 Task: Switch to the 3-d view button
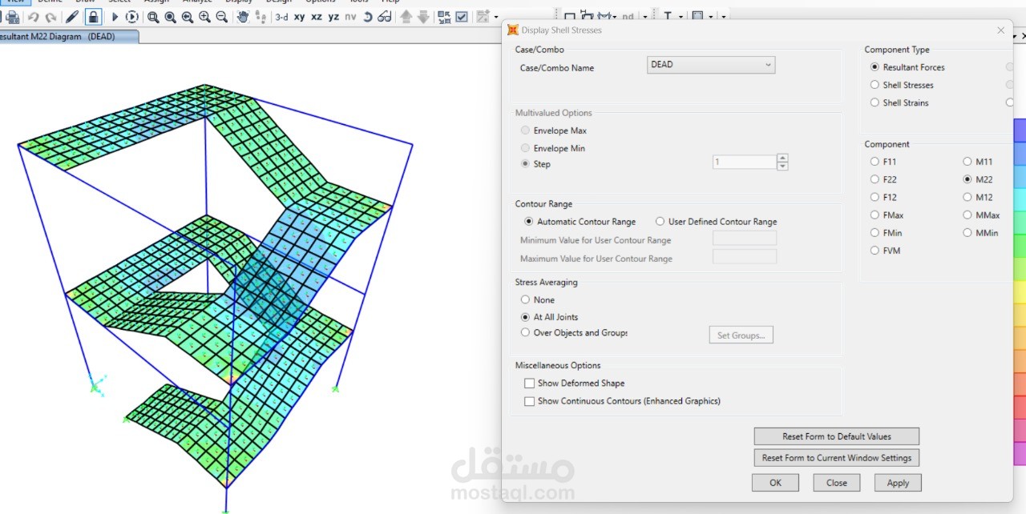(x=282, y=17)
